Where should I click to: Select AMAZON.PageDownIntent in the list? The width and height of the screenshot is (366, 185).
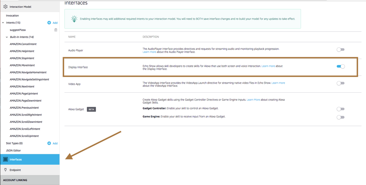(x=26, y=101)
